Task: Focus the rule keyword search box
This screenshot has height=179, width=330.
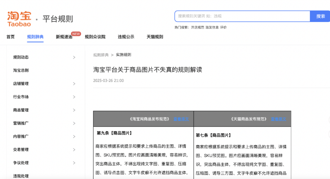Action: tap(242, 16)
